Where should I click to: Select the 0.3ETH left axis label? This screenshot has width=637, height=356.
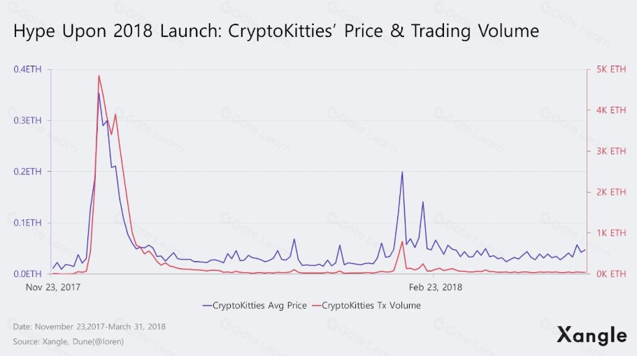27,120
